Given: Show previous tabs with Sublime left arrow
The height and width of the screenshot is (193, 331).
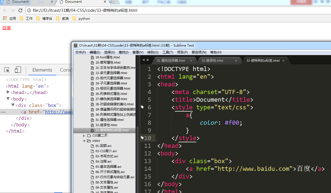Looking at the screenshot, I should [x=143, y=60].
